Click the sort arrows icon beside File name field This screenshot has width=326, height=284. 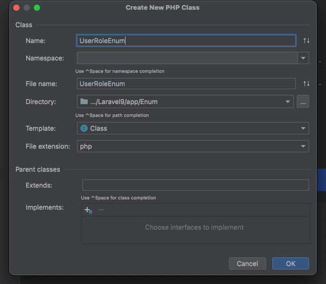[x=306, y=84]
